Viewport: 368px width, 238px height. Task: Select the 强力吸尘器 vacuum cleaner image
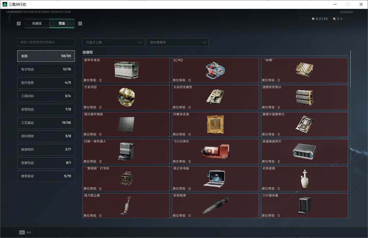tap(126, 205)
